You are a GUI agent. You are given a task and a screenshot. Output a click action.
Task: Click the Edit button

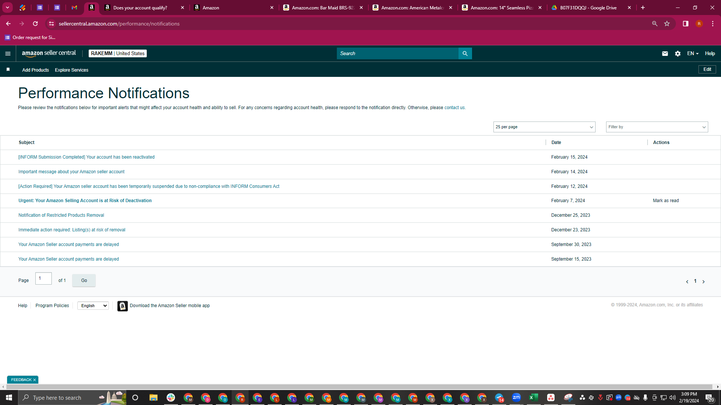pos(707,70)
